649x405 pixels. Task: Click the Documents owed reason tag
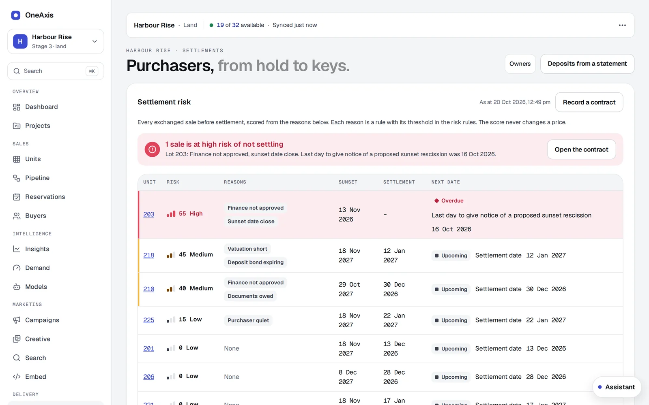pos(250,296)
